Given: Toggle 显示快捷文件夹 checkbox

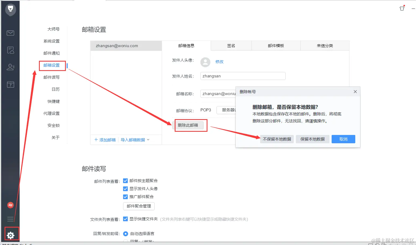Looking at the screenshot, I should [125, 219].
